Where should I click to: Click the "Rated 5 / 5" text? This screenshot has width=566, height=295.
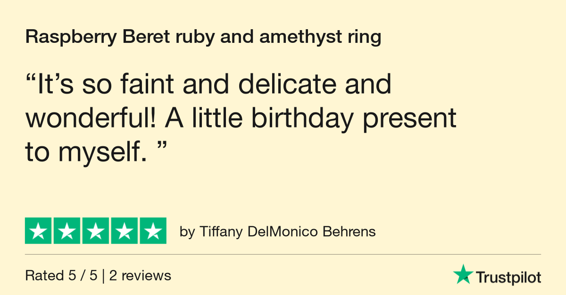tap(61, 276)
